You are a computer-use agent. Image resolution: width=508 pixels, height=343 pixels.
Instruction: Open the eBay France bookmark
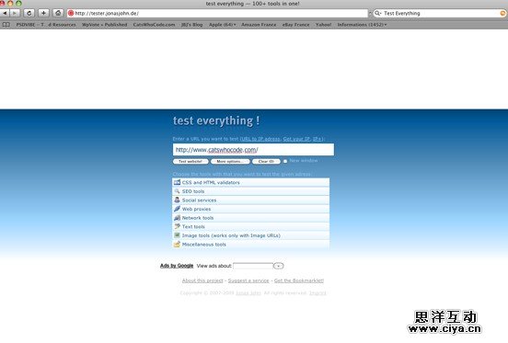[295, 25]
